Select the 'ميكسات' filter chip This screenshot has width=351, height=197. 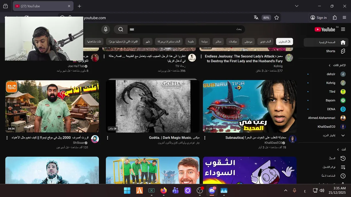click(x=233, y=42)
